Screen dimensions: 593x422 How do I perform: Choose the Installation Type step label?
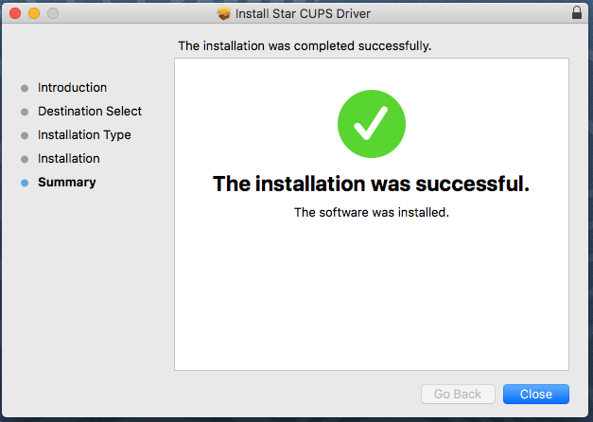pos(84,135)
